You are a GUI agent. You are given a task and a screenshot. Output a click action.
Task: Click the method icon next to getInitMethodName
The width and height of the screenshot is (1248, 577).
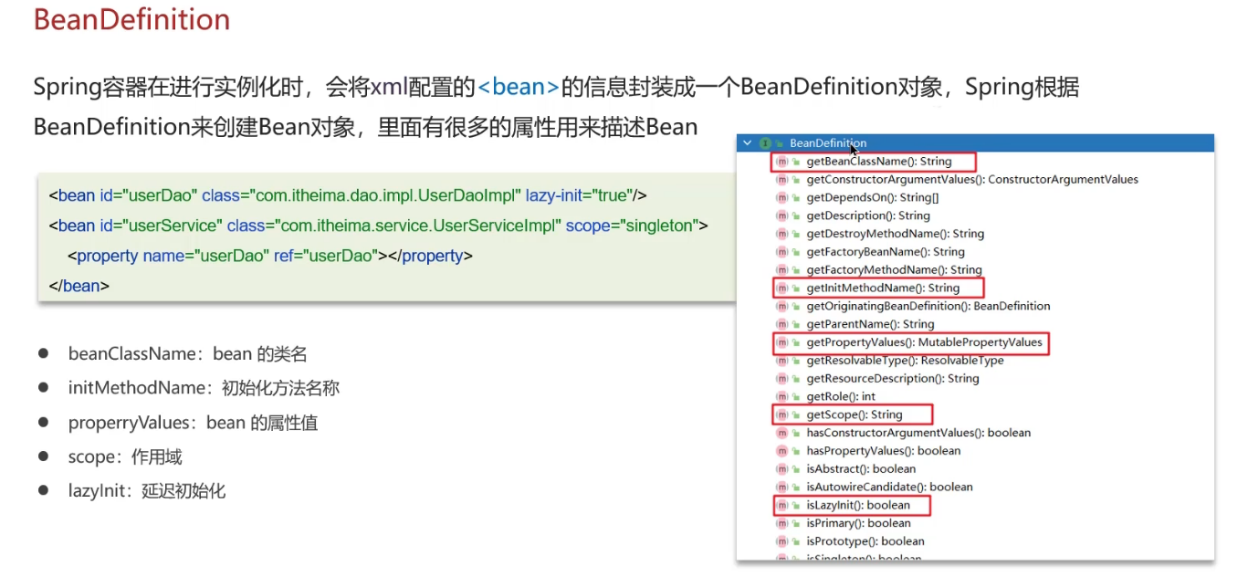pyautogui.click(x=781, y=288)
